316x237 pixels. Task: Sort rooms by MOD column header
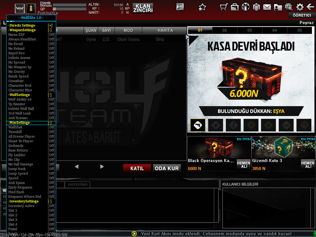coord(128,31)
